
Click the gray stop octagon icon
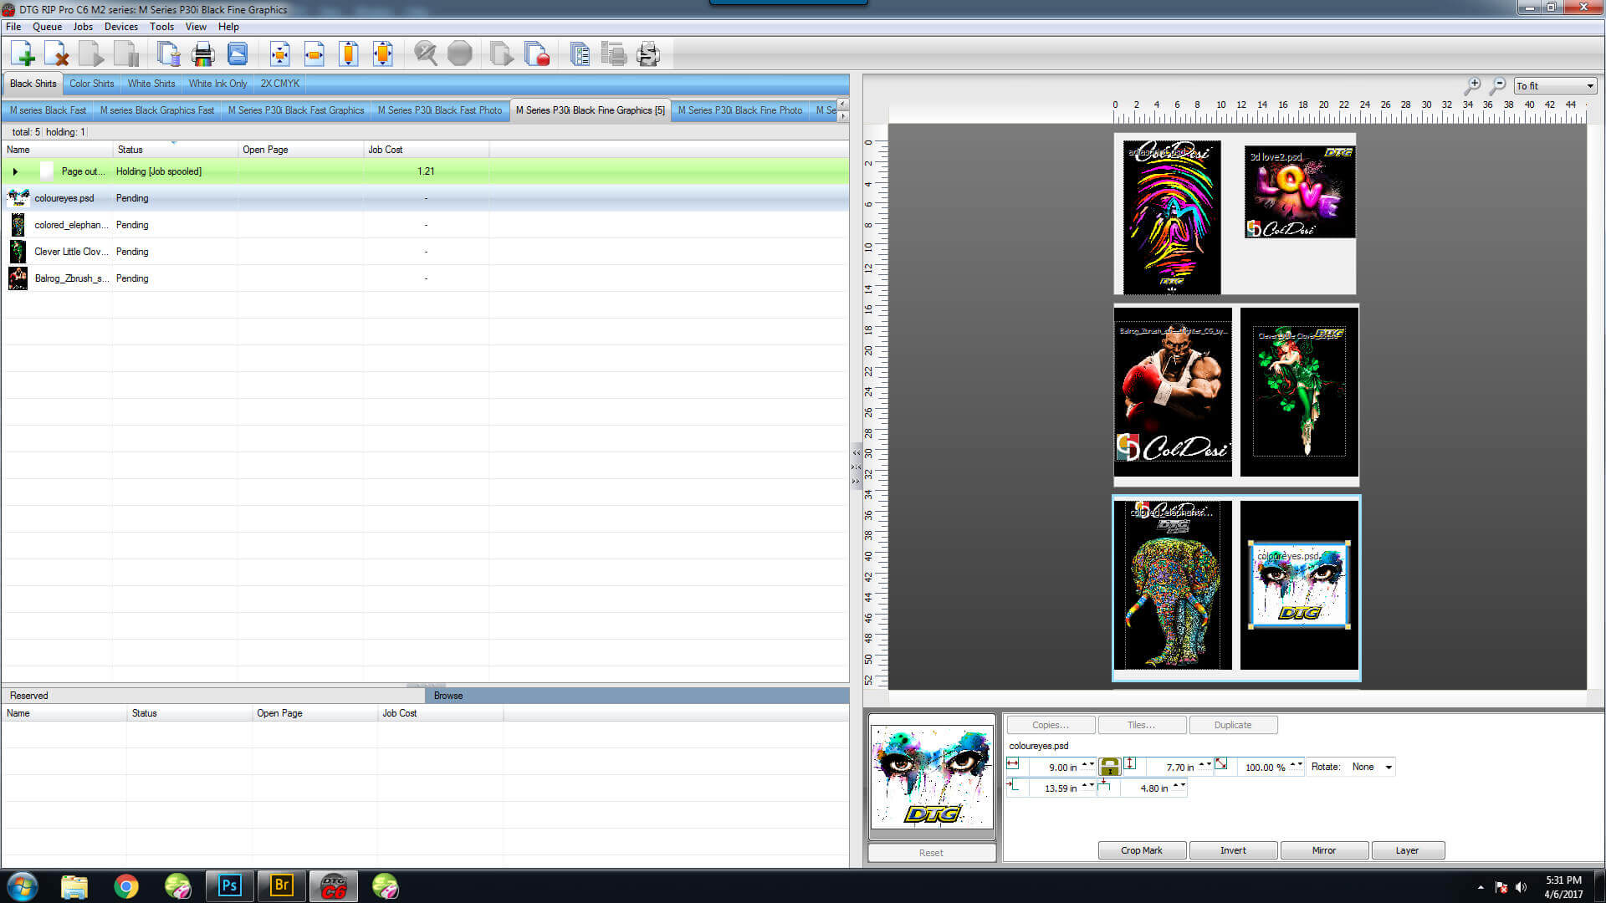click(460, 54)
